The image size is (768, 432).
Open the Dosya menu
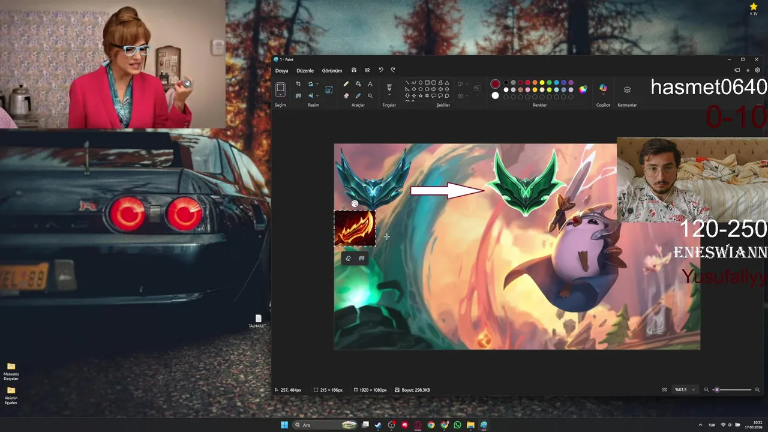point(281,71)
